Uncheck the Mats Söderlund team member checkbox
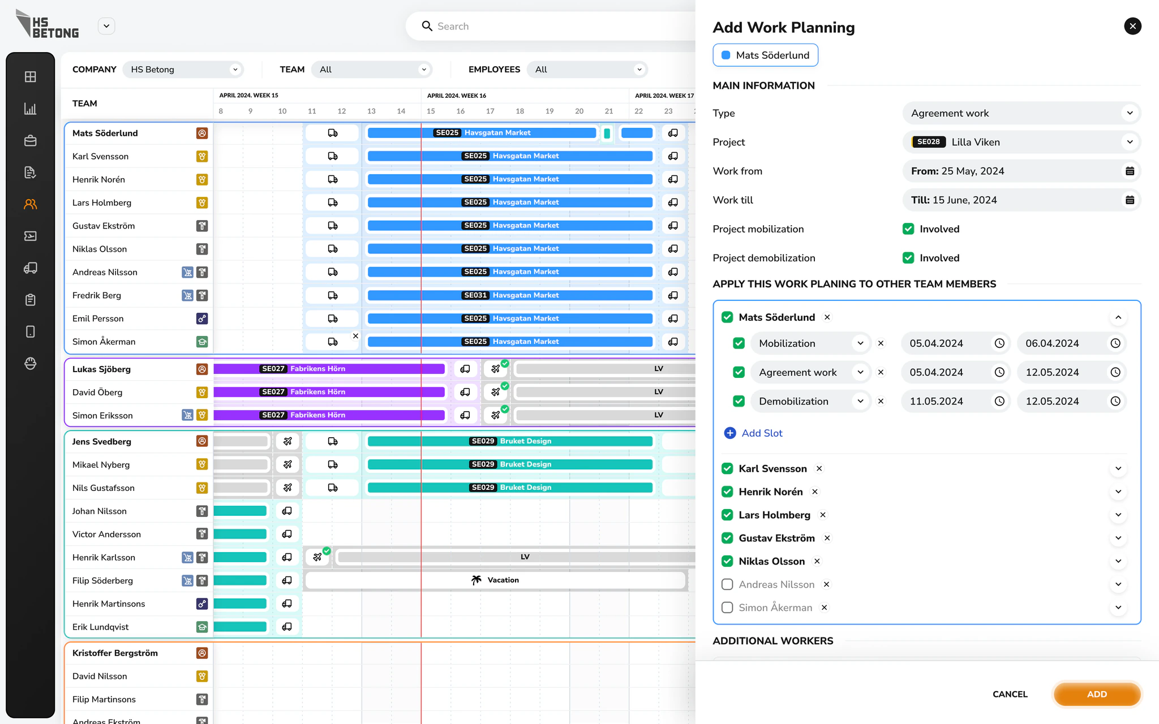The height and width of the screenshot is (724, 1159). pyautogui.click(x=727, y=317)
